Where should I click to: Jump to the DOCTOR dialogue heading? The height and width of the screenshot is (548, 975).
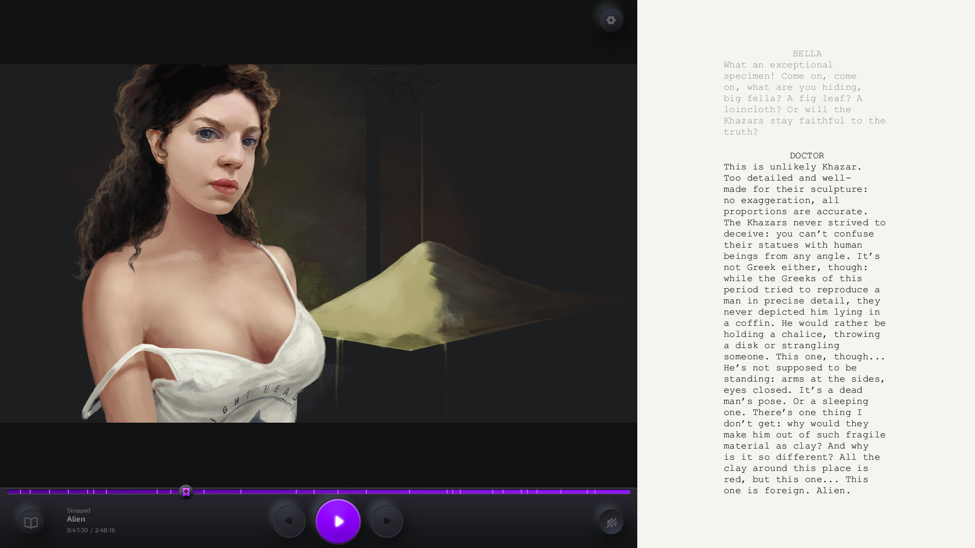click(806, 156)
